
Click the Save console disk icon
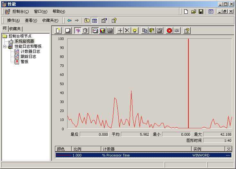point(201,12)
